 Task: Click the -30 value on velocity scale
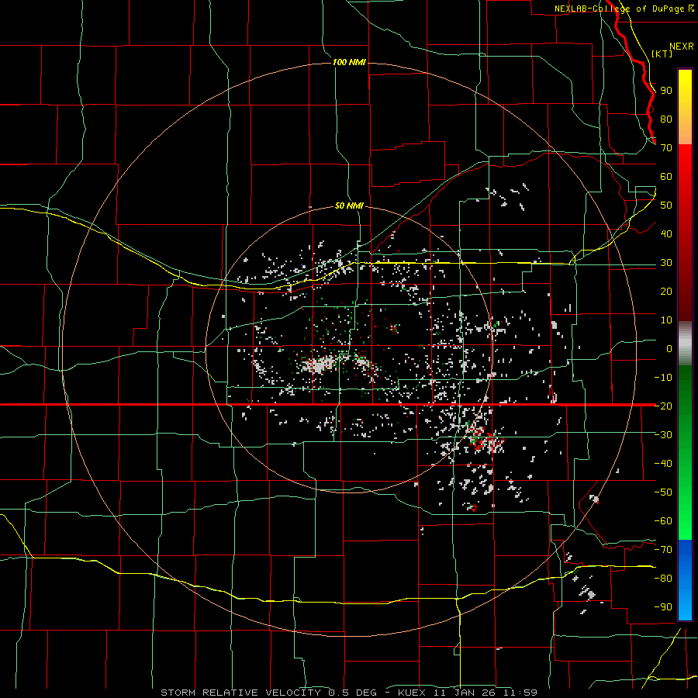663,435
